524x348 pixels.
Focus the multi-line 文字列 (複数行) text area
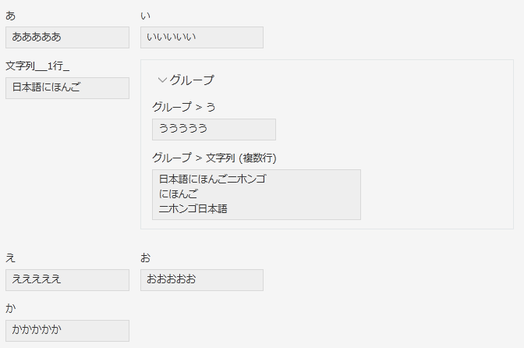[x=256, y=194]
